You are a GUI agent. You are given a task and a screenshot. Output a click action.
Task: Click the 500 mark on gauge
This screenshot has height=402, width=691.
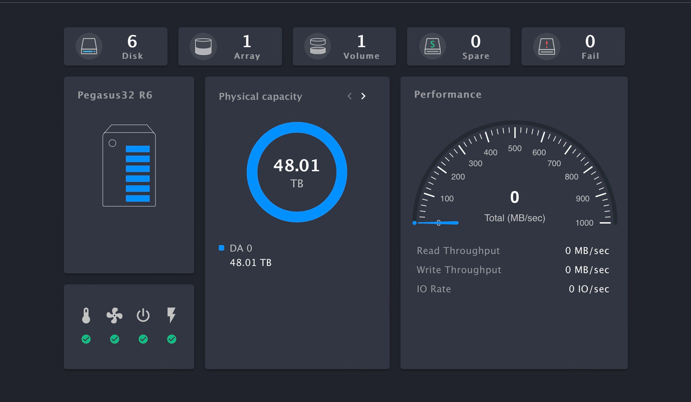click(515, 148)
